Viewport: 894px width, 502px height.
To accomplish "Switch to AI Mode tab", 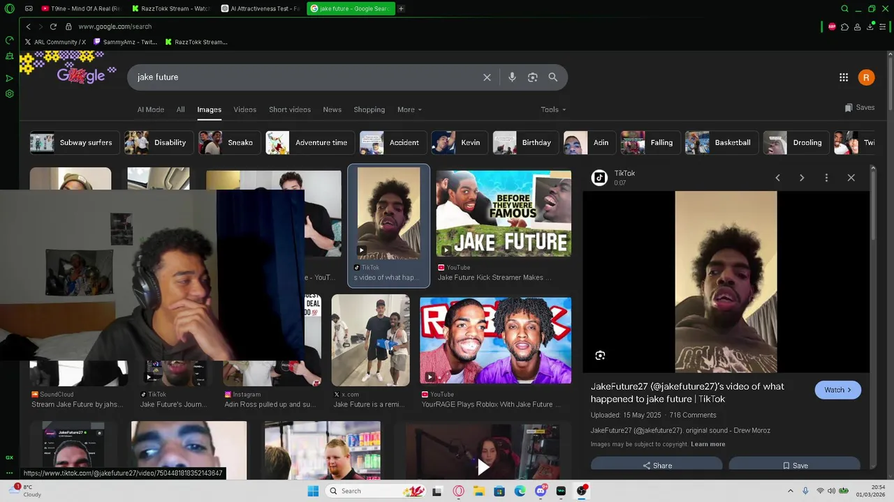I will click(150, 109).
